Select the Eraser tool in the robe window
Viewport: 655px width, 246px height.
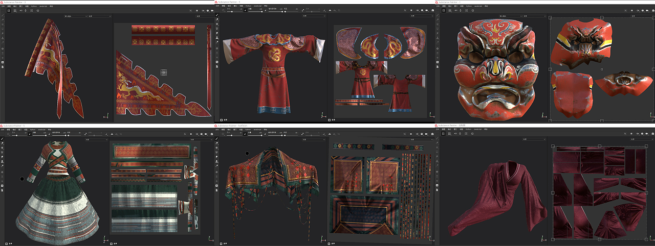click(217, 19)
